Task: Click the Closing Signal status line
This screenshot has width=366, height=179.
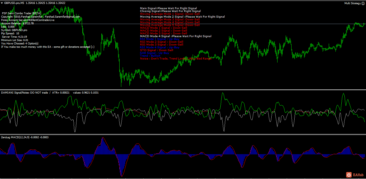Action: tap(170, 11)
